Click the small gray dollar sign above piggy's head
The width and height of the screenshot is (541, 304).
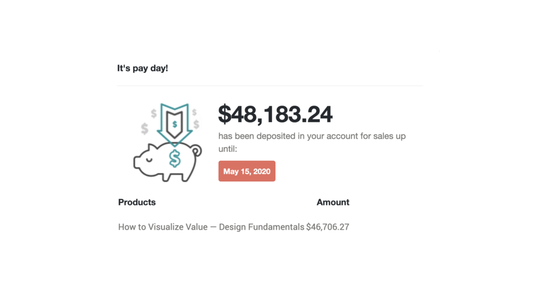154,113
